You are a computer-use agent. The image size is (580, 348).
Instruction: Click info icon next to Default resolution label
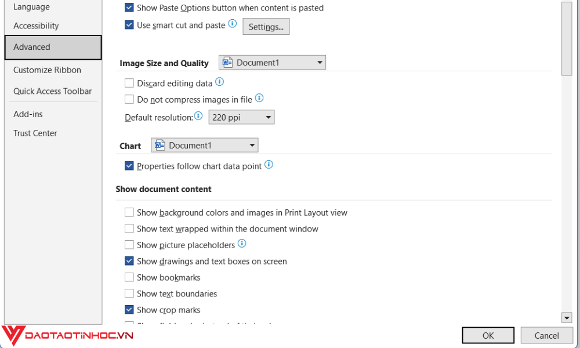(198, 116)
